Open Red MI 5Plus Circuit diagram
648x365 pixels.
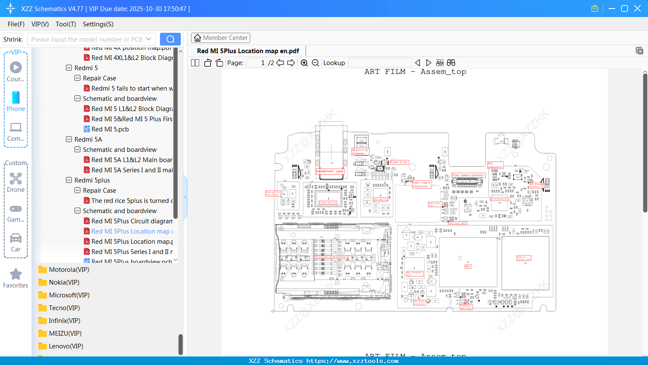(x=128, y=221)
